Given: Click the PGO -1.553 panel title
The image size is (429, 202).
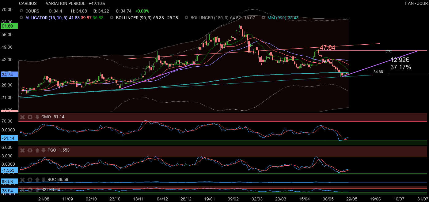Looking at the screenshot, I should click(58, 150).
